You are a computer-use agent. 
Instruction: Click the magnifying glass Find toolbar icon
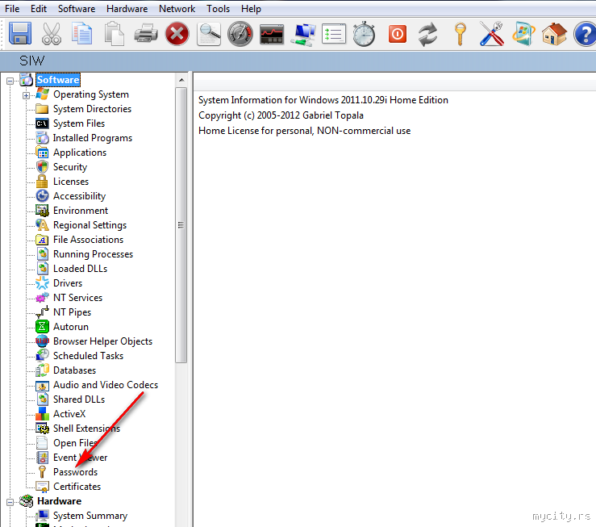[209, 34]
